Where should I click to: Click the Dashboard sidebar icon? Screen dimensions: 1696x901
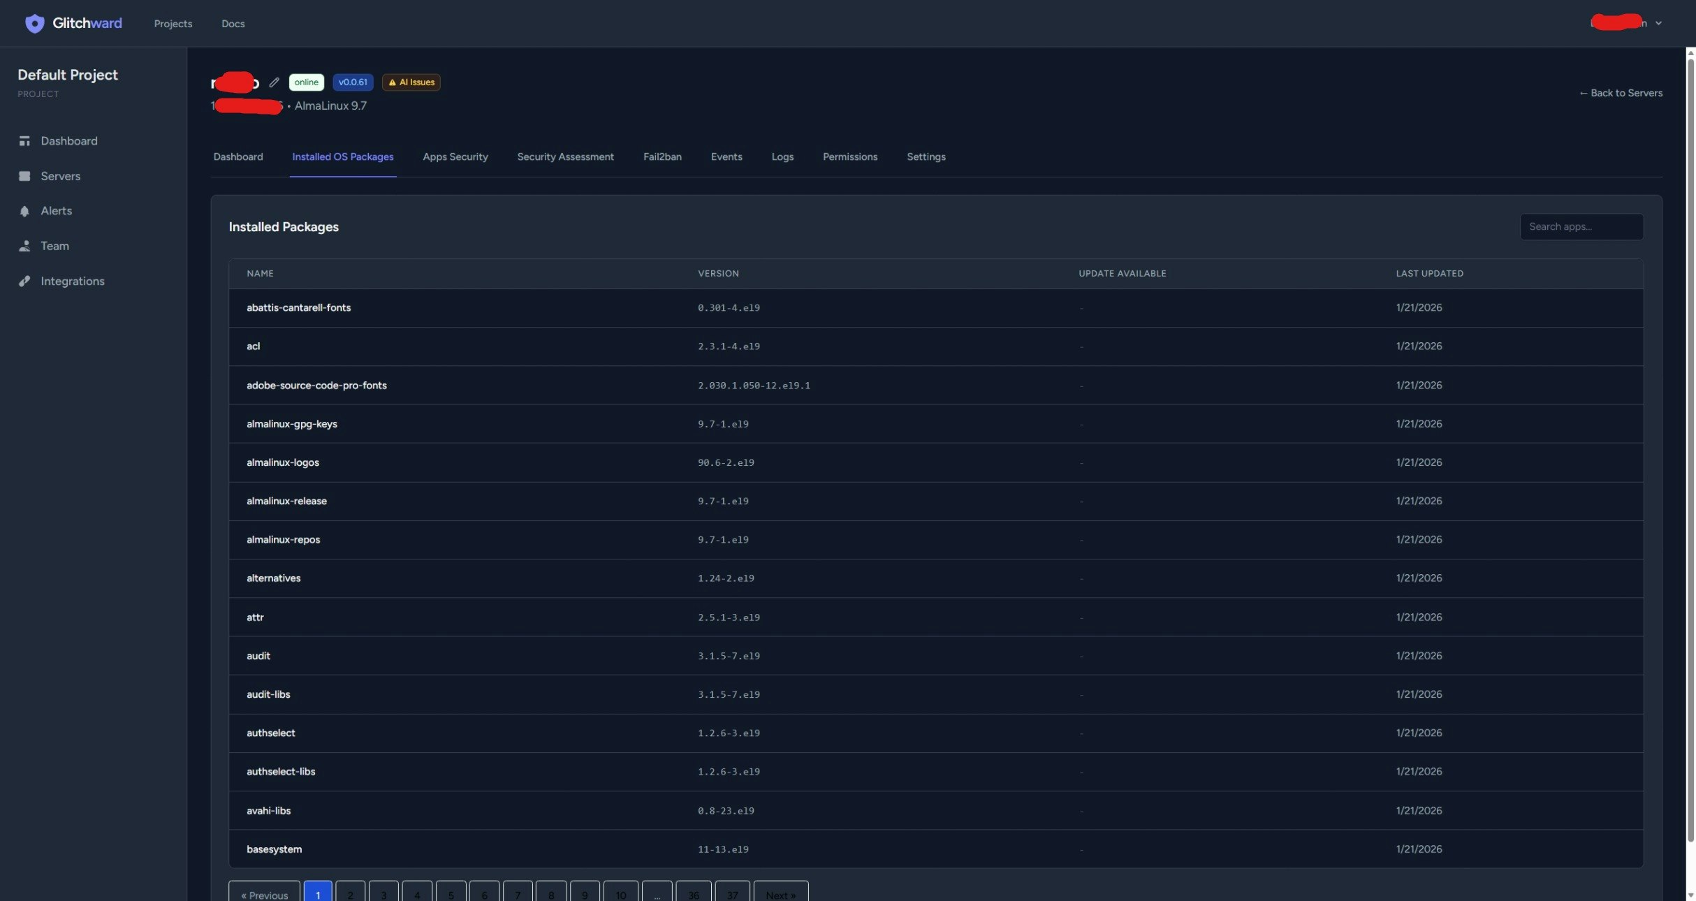pyautogui.click(x=24, y=141)
